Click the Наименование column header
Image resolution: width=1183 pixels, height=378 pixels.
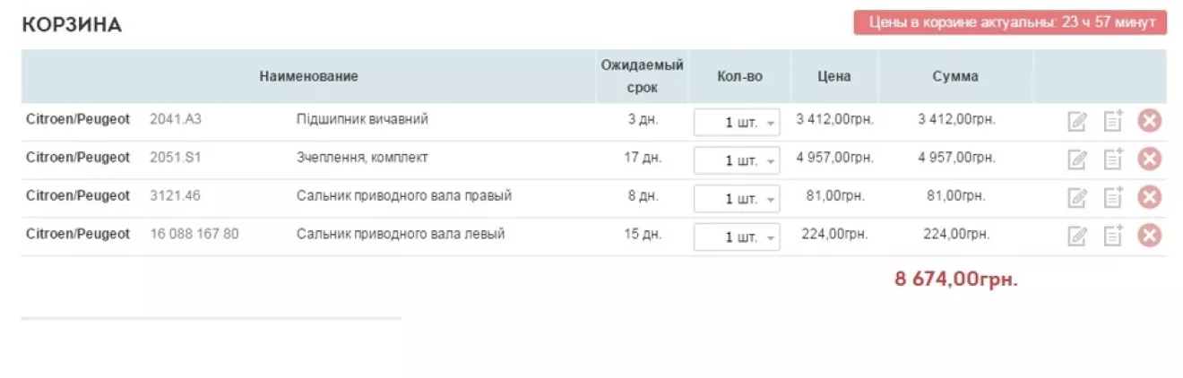[x=308, y=77]
